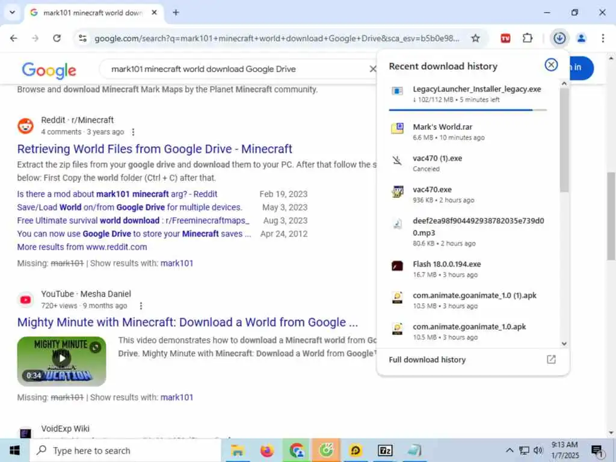The width and height of the screenshot is (616, 462).
Task: Reload the current page
Action: 57,38
